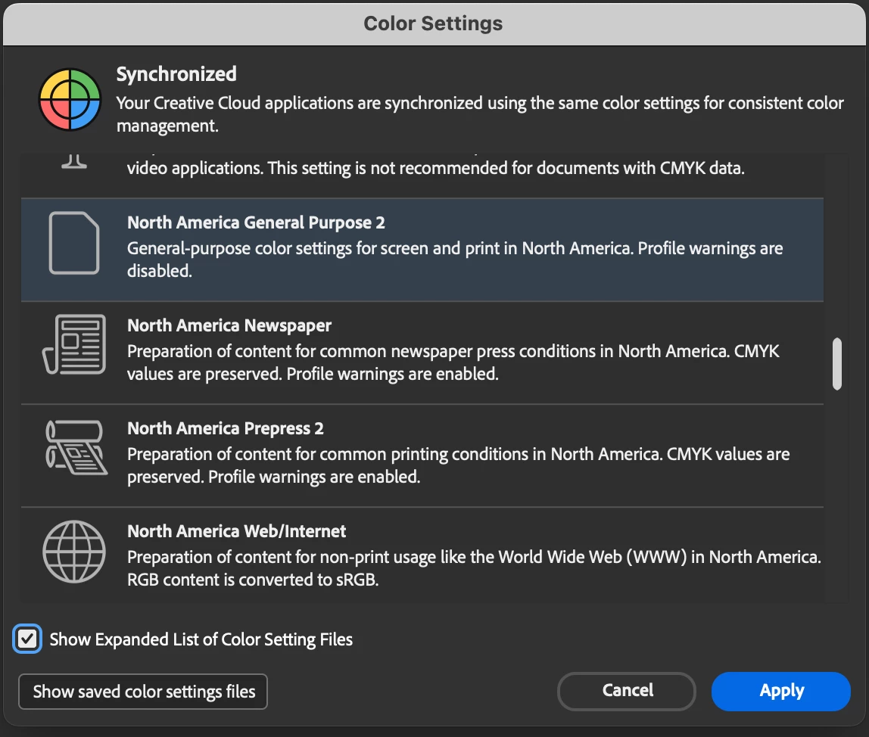Click 'Your Creative Cloud applications are synchronized' text
The width and height of the screenshot is (869, 737).
480,114
